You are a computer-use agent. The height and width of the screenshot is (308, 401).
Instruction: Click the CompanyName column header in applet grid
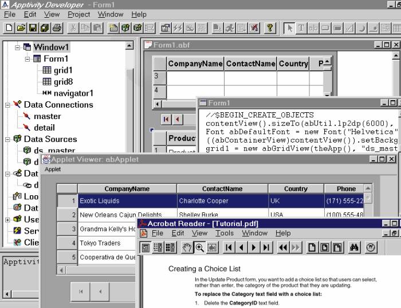coord(127,188)
